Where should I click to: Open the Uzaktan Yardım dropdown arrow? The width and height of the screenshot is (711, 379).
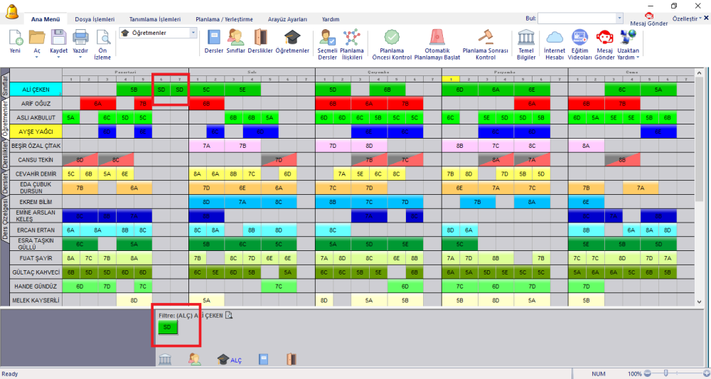(x=638, y=58)
